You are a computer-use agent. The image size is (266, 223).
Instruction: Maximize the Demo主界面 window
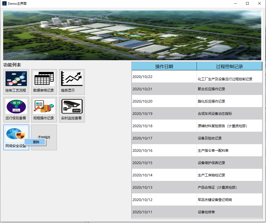coord(247,3)
